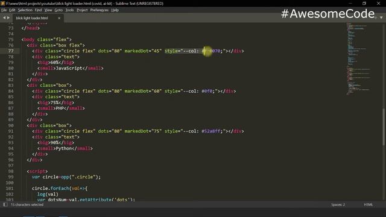Open the View menu
The width and height of the screenshot is (386, 217).
point(48,10)
